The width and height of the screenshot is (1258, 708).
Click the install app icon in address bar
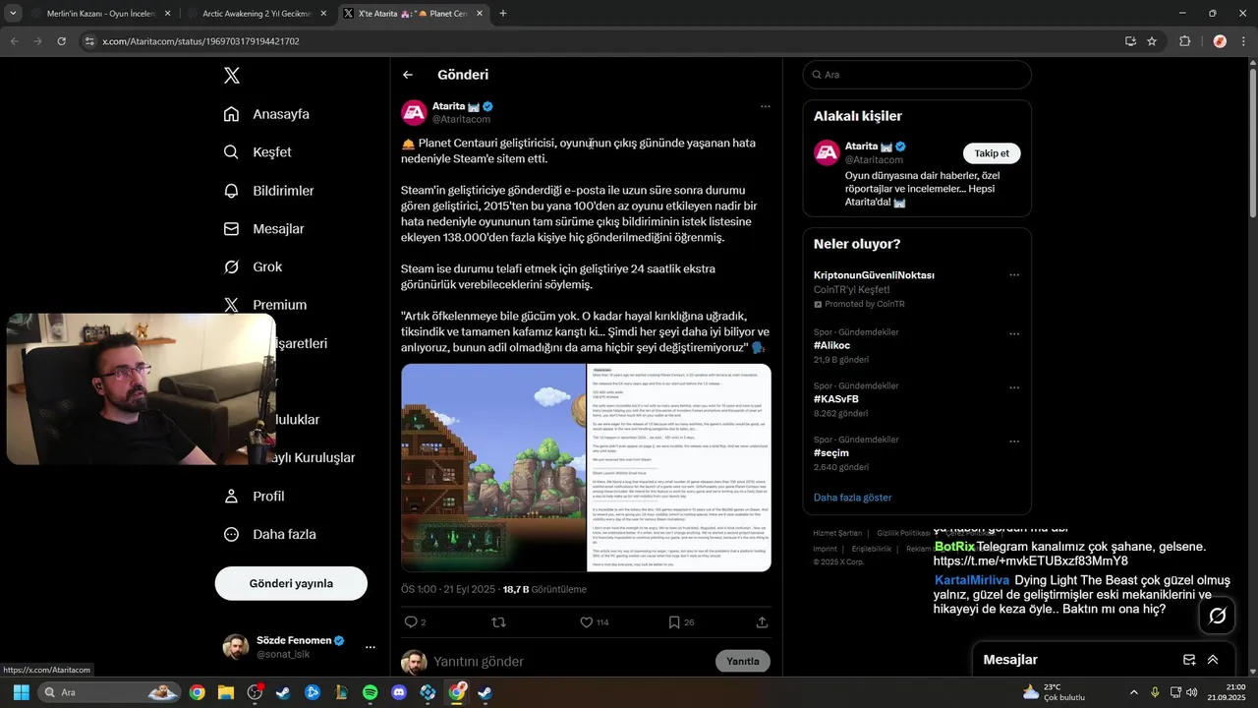click(x=1130, y=41)
